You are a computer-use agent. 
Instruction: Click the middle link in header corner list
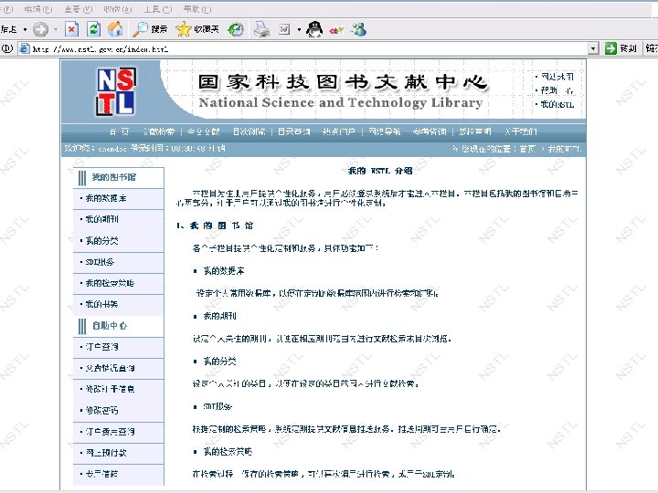557,90
